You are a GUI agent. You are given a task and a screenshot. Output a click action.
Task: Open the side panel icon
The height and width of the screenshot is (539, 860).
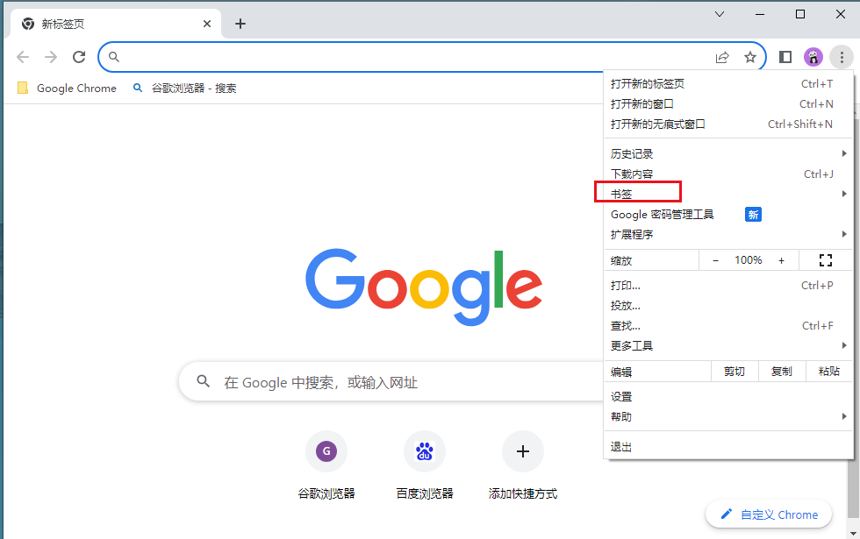[x=785, y=57]
